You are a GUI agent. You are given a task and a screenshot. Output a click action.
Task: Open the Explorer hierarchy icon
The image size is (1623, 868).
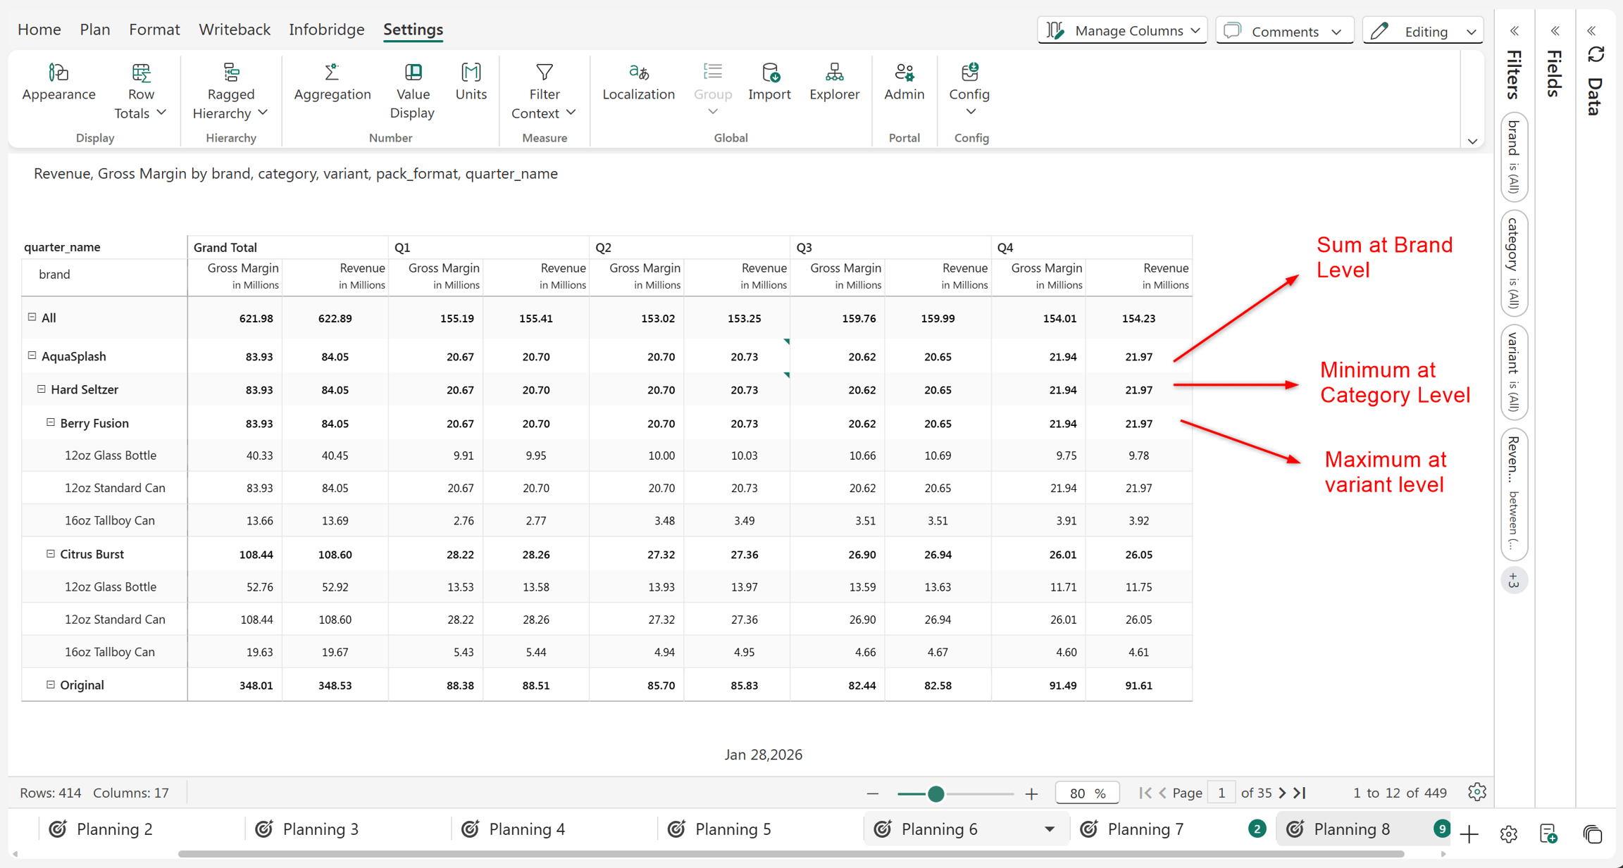[834, 73]
